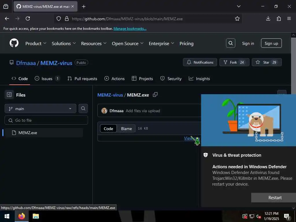Open Action Center notifications icon
296x222 pixels.
(x=287, y=216)
